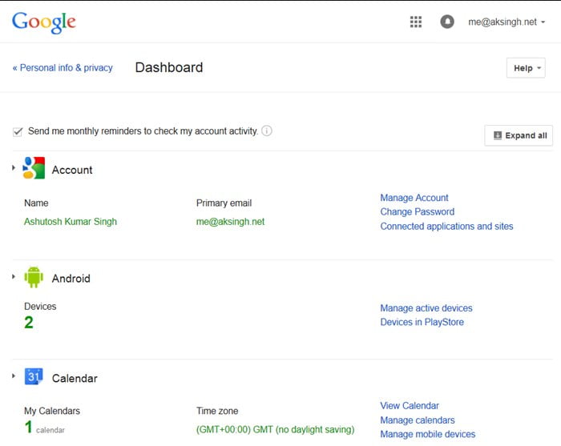
Task: Click the info icon beside monthly reminders
Action: tap(267, 131)
